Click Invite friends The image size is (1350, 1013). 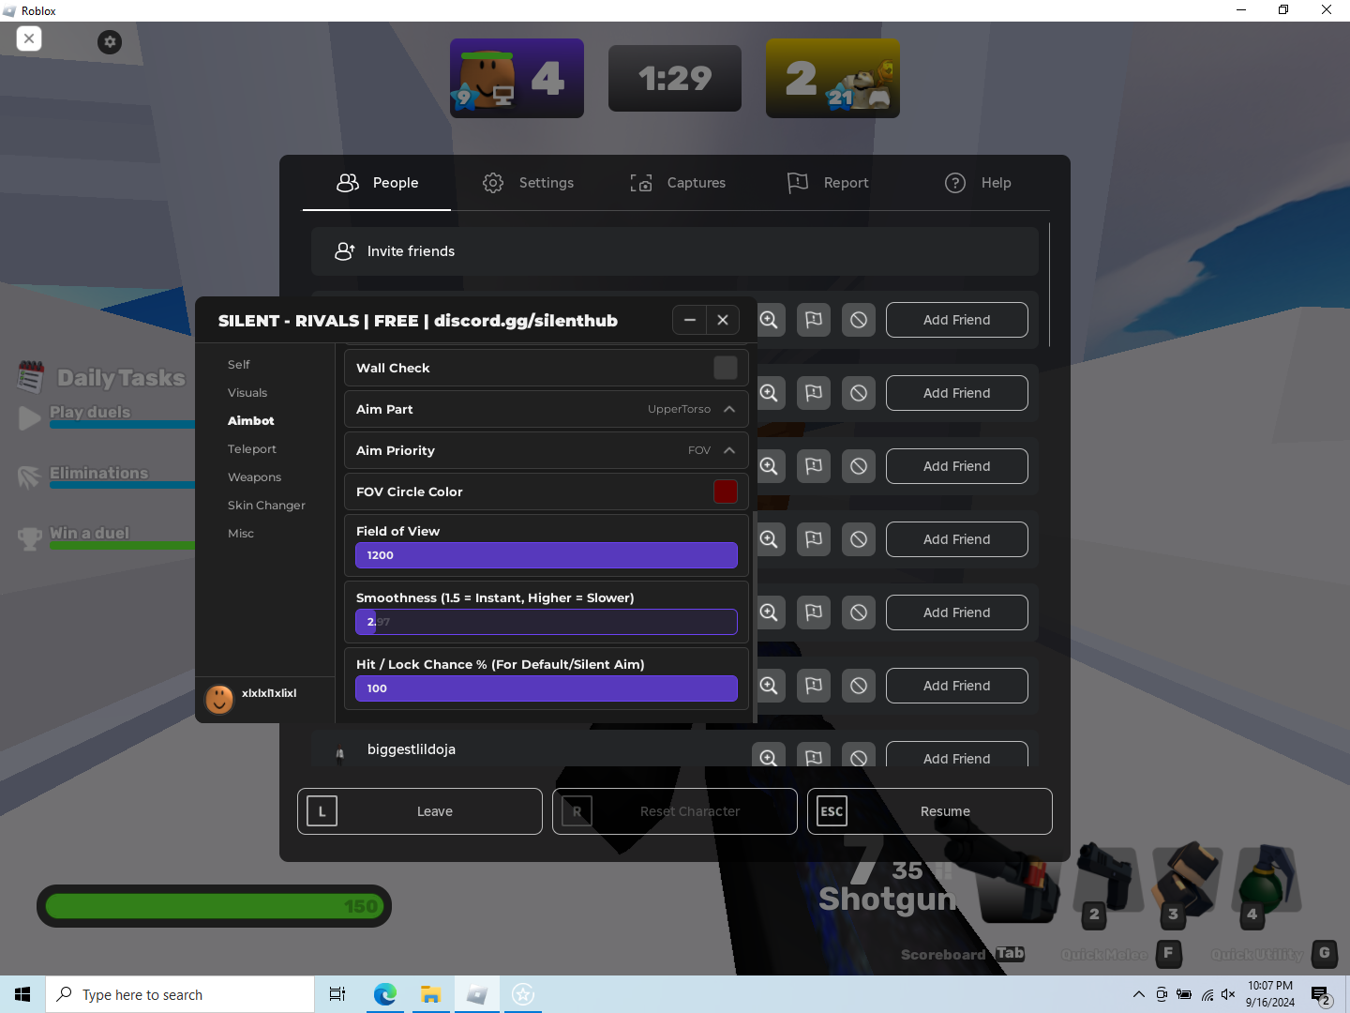(x=675, y=251)
